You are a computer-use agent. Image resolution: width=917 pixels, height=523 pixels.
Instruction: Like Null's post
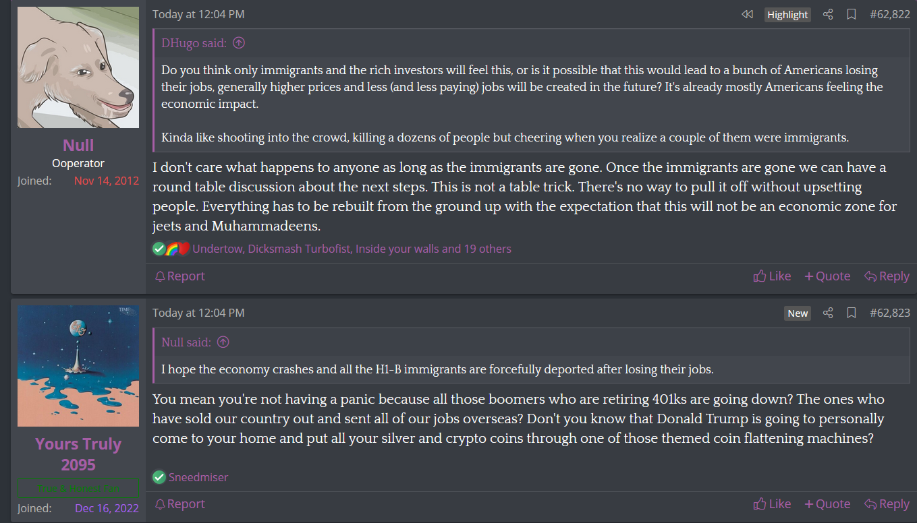[x=772, y=276]
